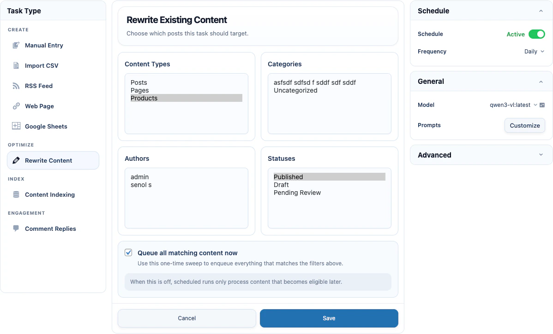This screenshot has height=334, width=553.
Task: Open the Model qwen3-vl:latest dropdown
Action: (513, 105)
